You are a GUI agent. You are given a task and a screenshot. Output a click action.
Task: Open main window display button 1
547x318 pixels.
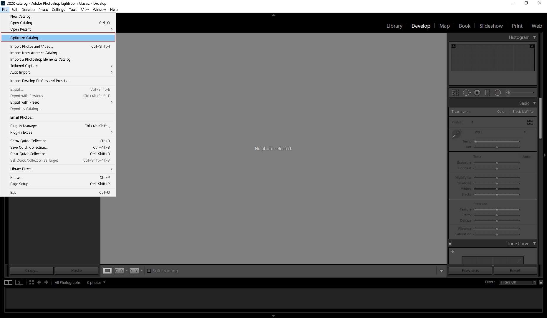(8, 282)
